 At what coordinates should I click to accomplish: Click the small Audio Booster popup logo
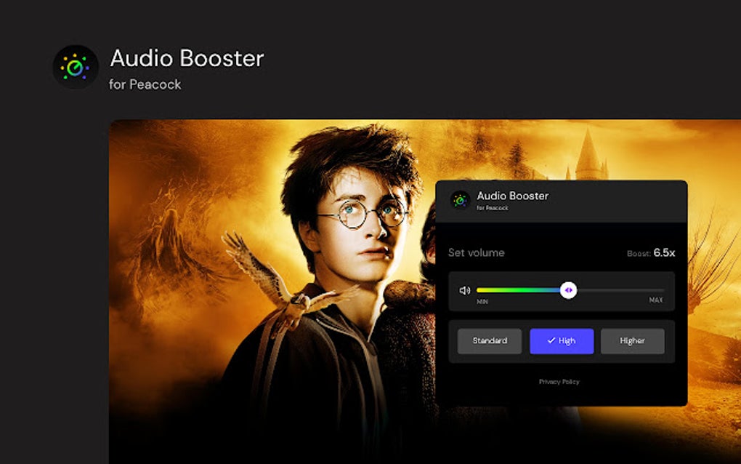(x=460, y=200)
